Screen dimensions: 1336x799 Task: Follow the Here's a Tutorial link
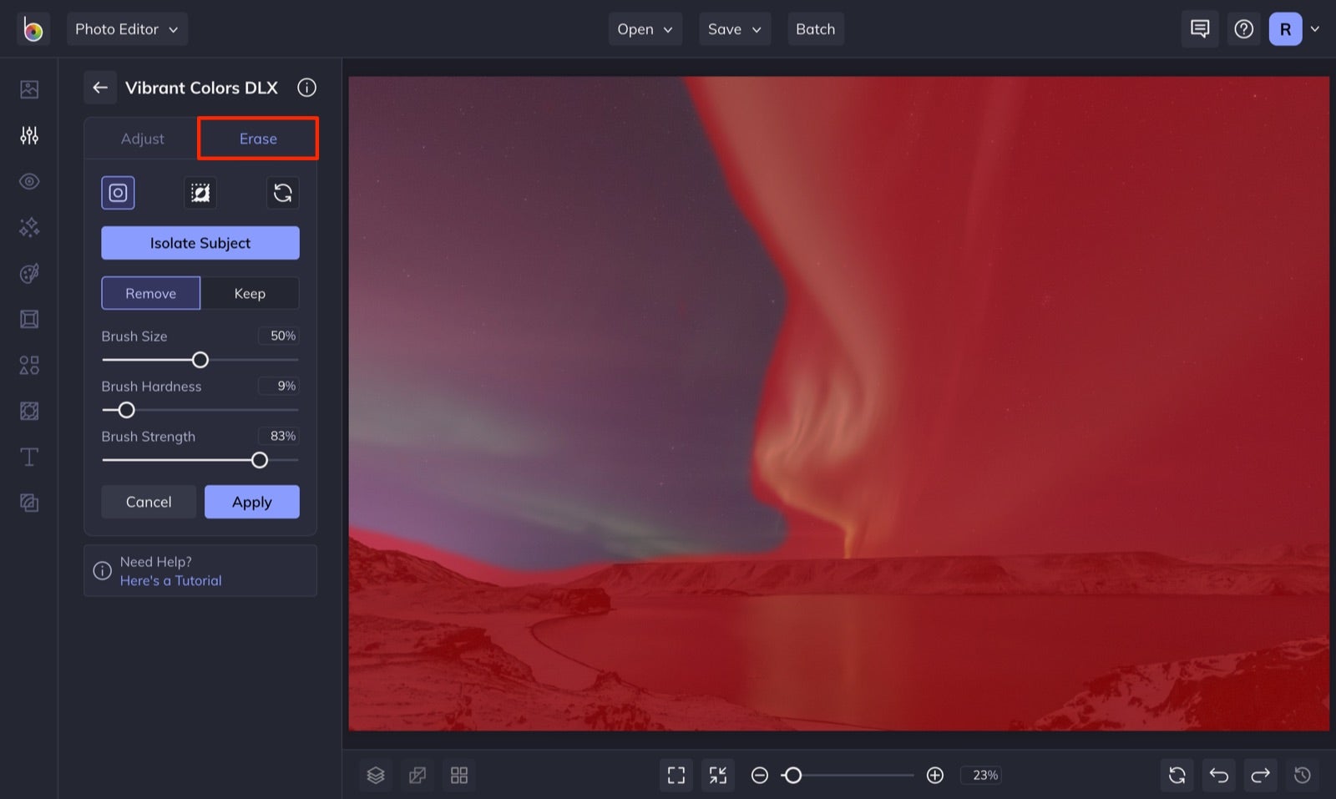click(170, 580)
